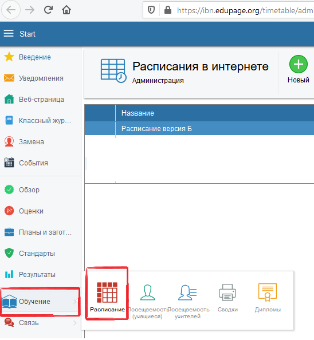Open the Дипломы certificate icon

tap(268, 292)
